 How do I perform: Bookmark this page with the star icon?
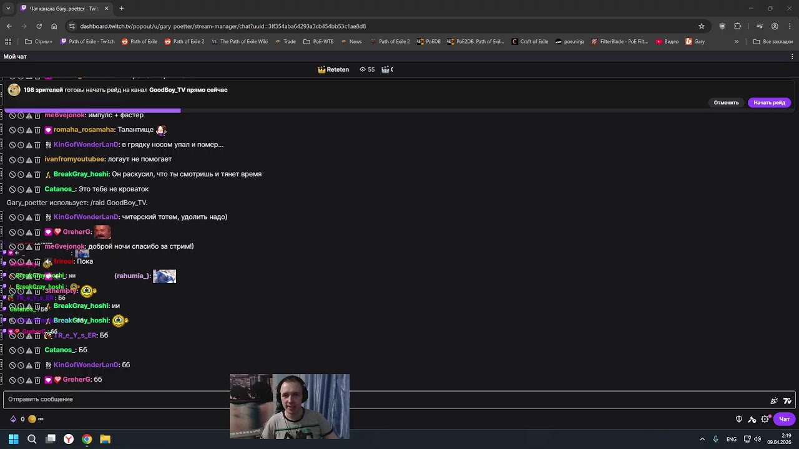(702, 26)
